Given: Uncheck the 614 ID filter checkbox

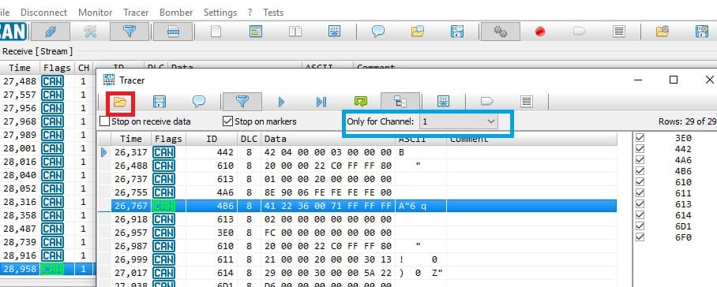Looking at the screenshot, I should point(640,215).
